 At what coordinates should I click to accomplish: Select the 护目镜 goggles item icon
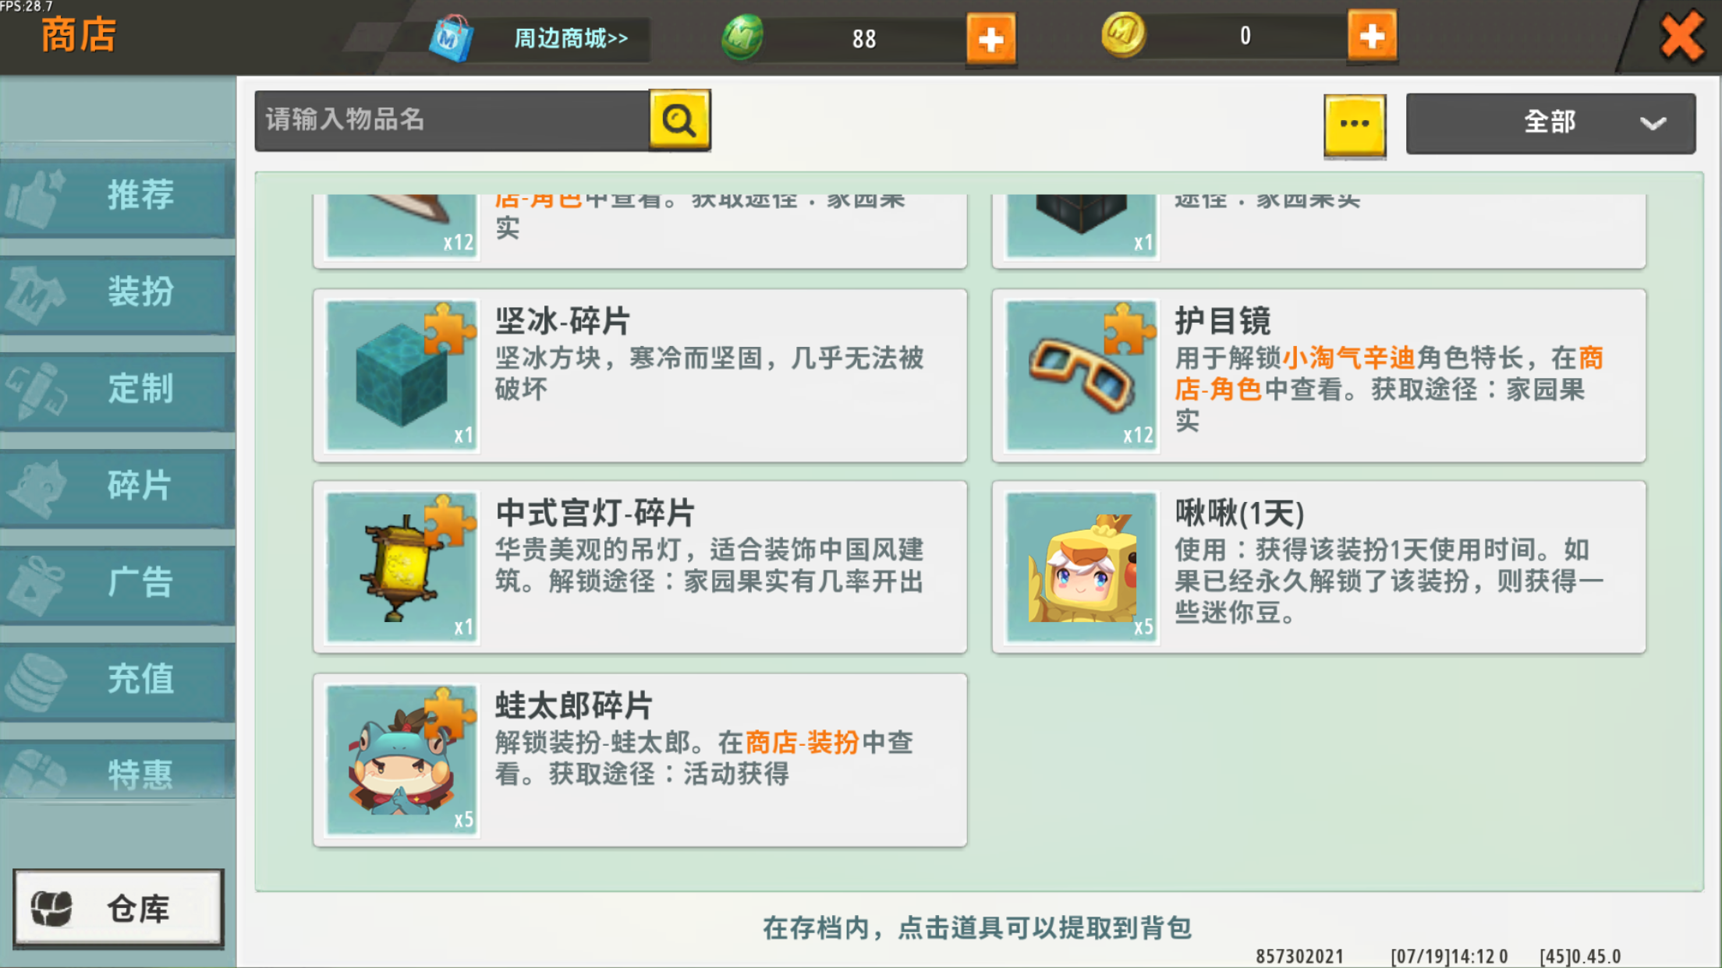[x=1081, y=375]
